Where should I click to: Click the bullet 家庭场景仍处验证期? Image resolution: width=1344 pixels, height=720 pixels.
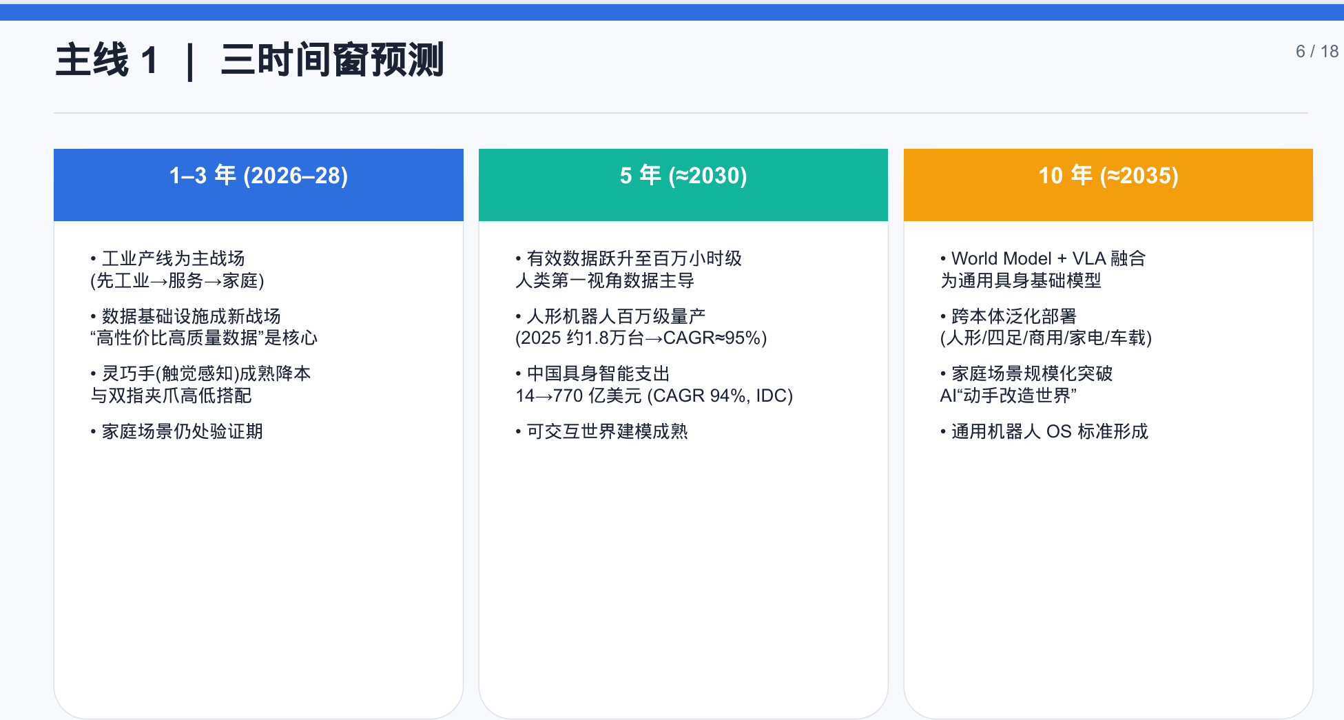(176, 431)
